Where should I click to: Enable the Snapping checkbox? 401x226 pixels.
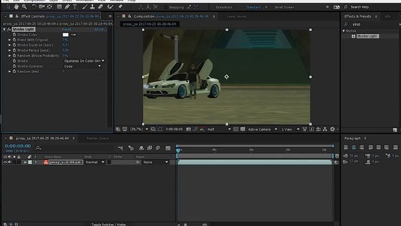166,7
